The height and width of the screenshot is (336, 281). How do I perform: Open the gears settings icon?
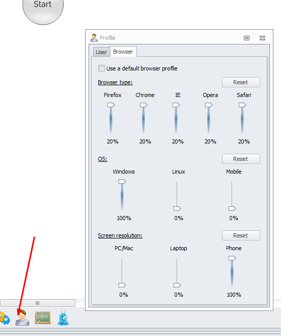(x=4, y=318)
